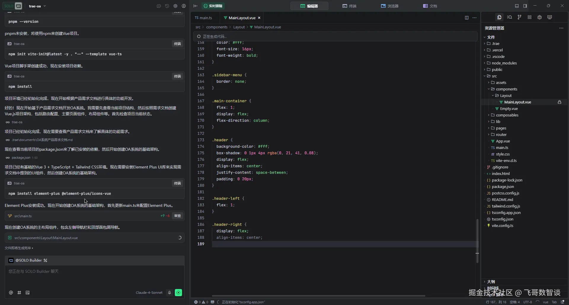Open the source control branch icon

click(519, 17)
